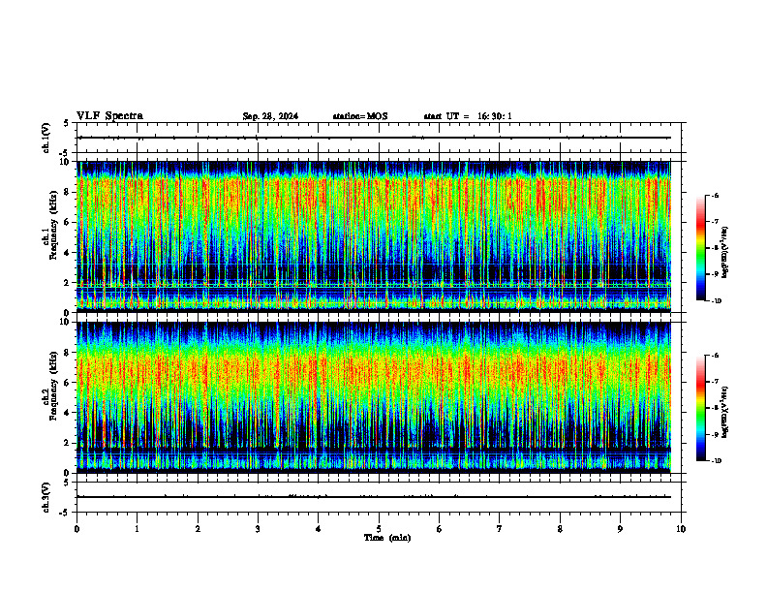Click "-6" label on ch.2 color scale

coord(715,356)
